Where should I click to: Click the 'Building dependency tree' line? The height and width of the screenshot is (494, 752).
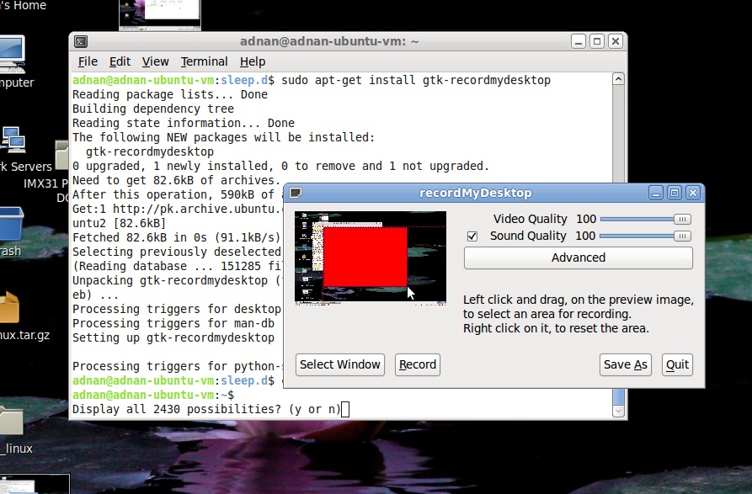153,109
